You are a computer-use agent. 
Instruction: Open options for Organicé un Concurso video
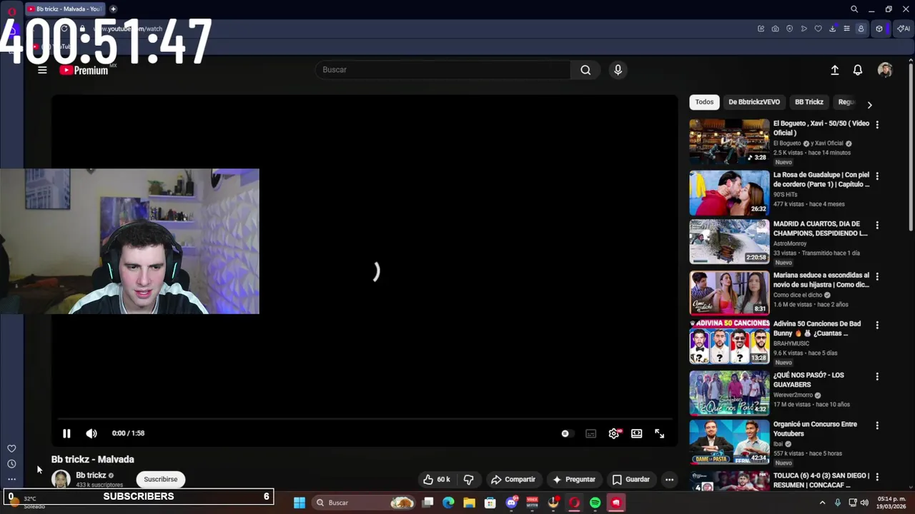click(x=877, y=425)
